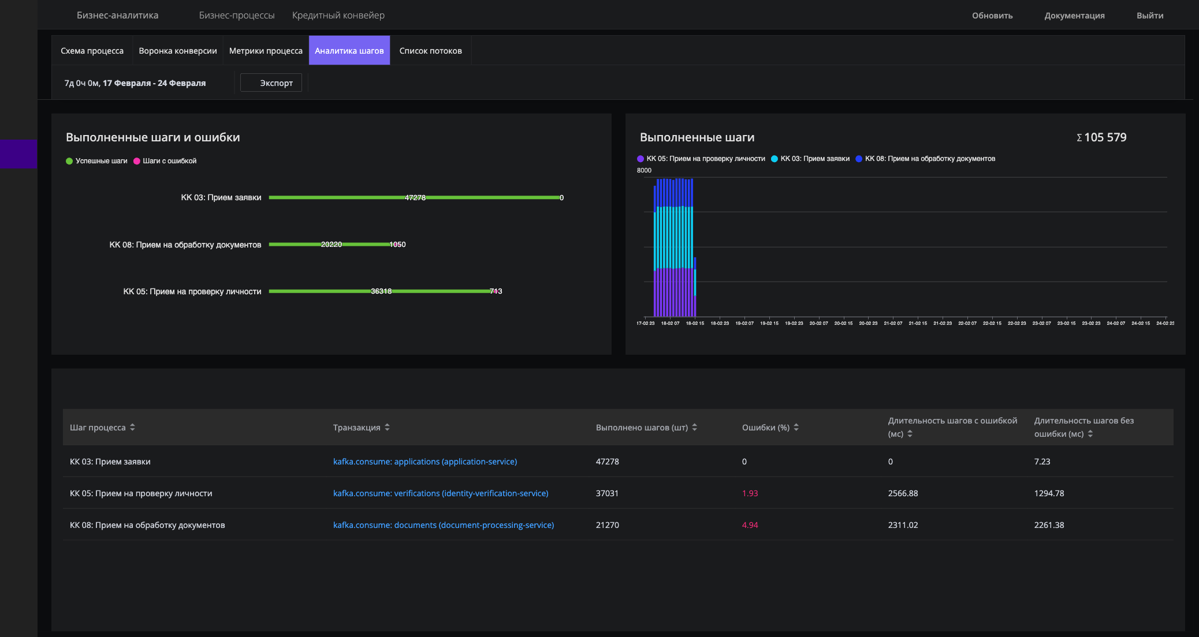
Task: Click the green bar for KK 03: Прием заявки
Action: [413, 197]
